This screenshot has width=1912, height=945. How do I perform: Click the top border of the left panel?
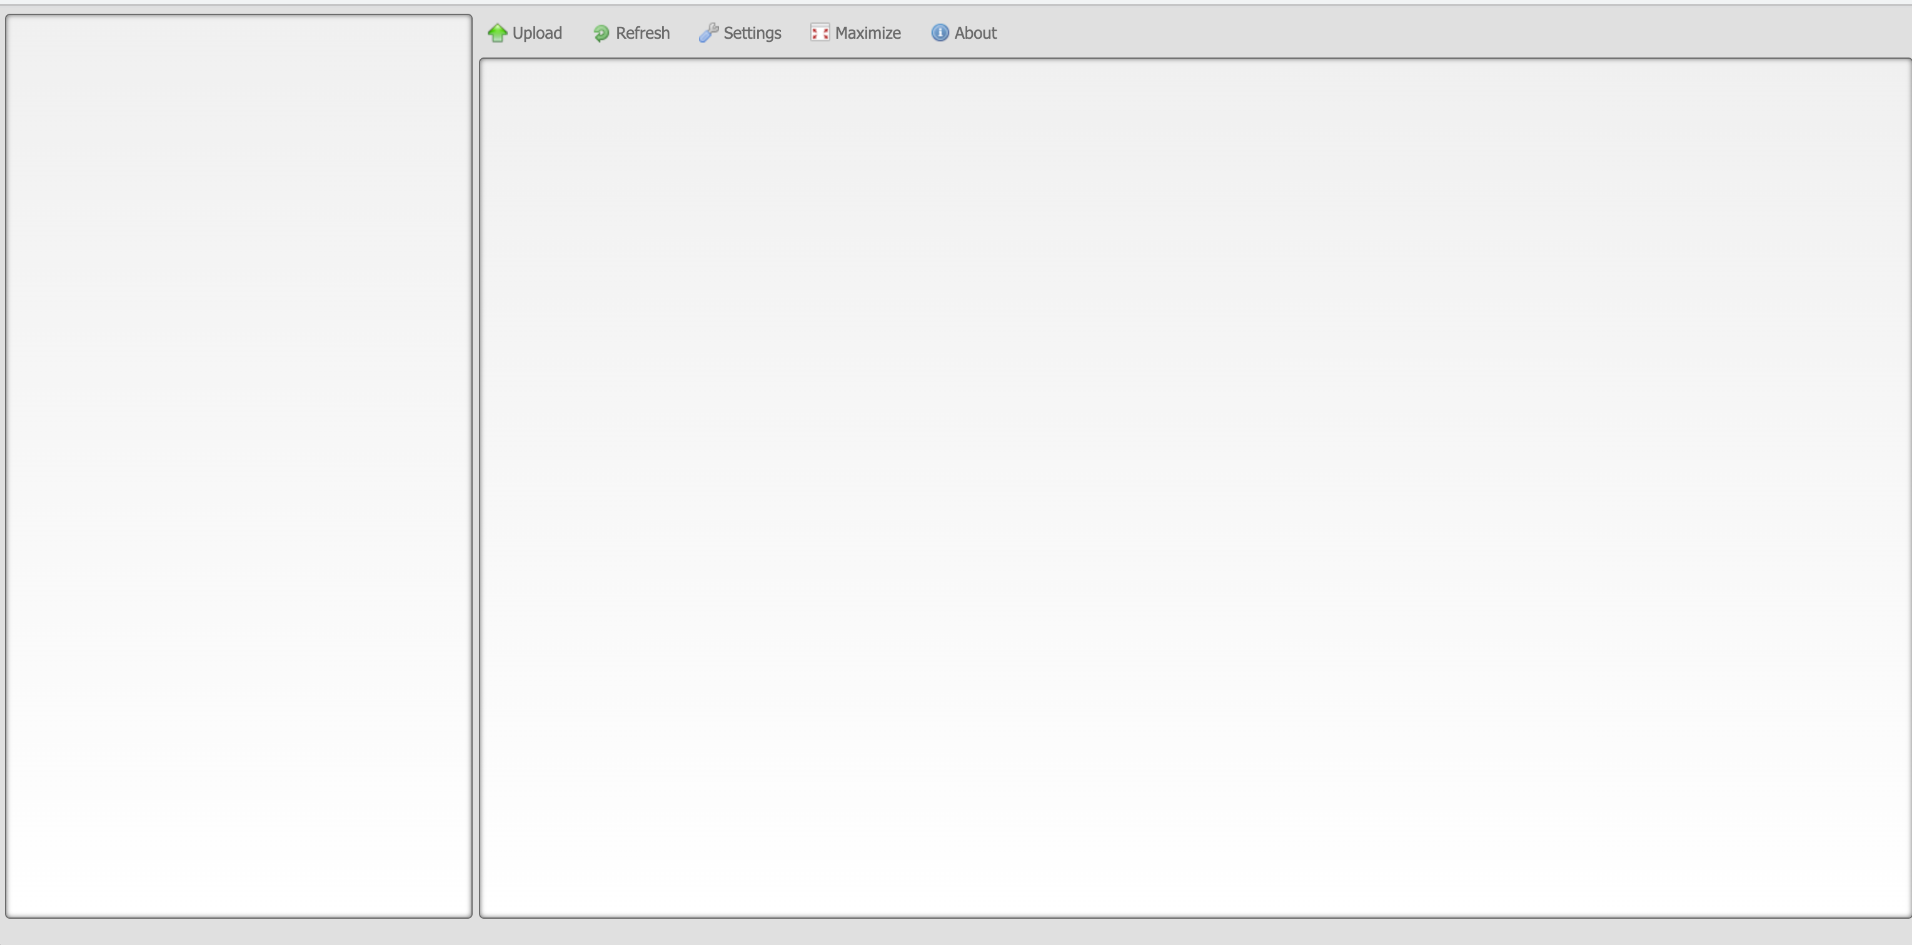(238, 15)
